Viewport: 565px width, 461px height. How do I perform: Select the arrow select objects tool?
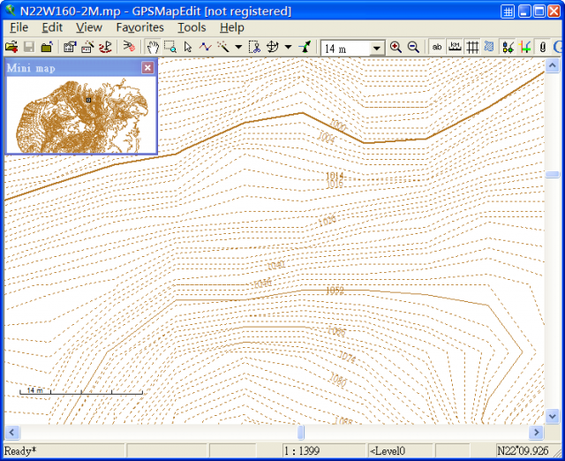click(x=188, y=47)
